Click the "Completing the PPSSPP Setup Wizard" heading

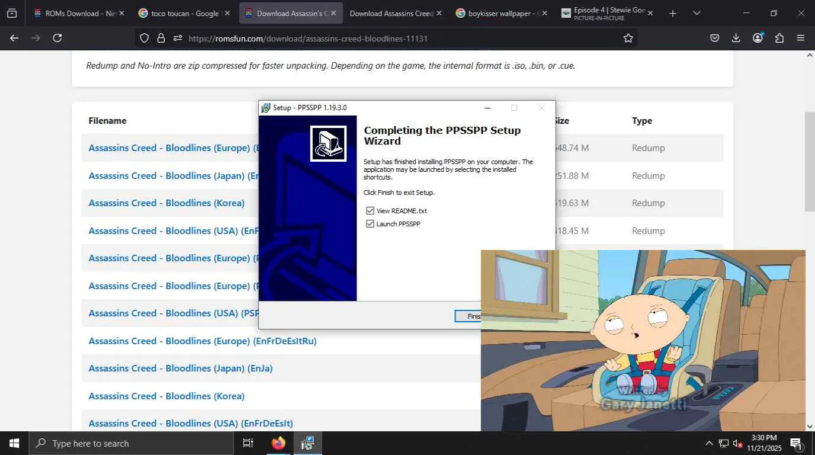pos(442,136)
